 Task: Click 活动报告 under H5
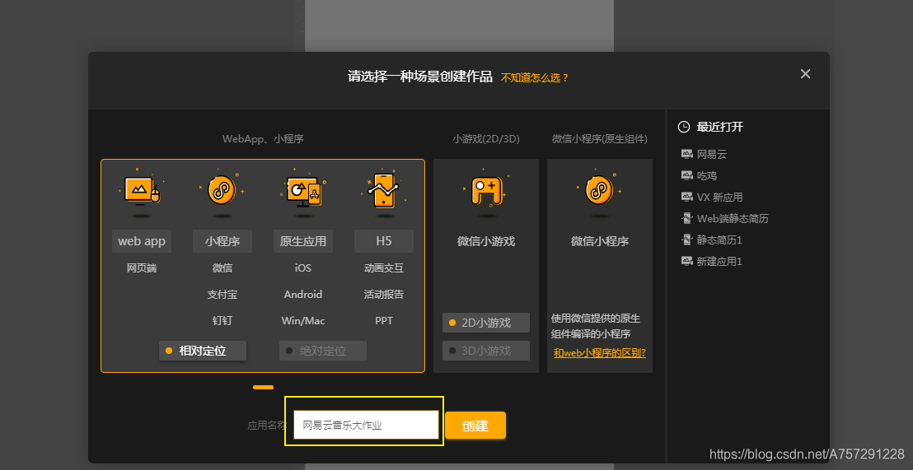coord(384,295)
